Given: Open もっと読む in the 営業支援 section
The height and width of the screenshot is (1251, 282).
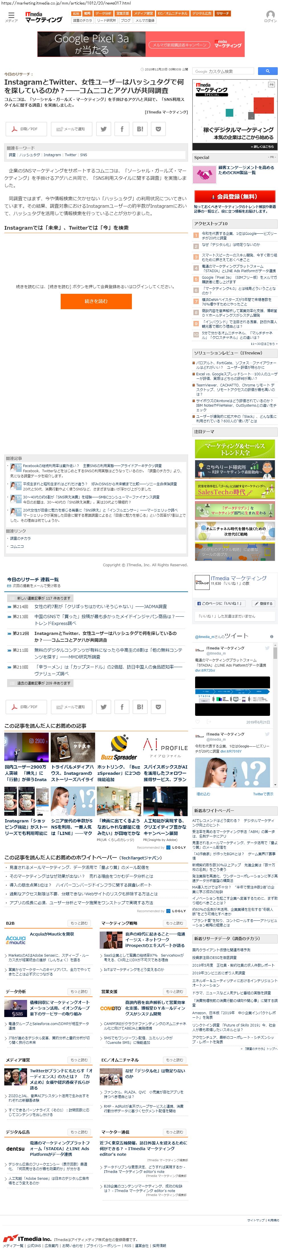Looking at the screenshot, I should (x=175, y=991).
